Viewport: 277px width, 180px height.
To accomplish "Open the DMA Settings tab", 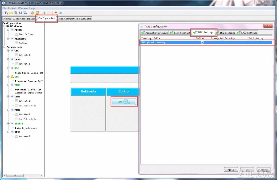I will [x=226, y=33].
